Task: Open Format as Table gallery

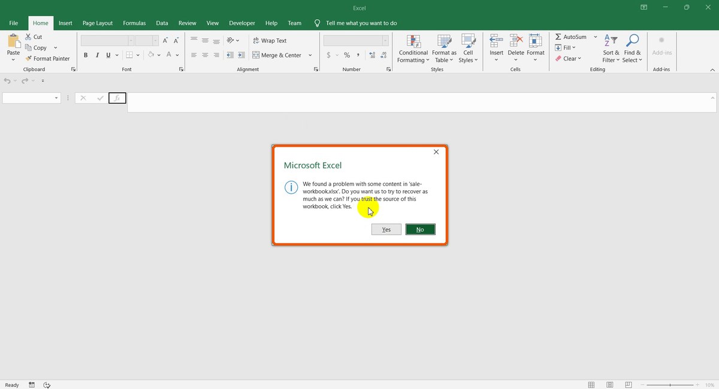Action: pyautogui.click(x=445, y=48)
